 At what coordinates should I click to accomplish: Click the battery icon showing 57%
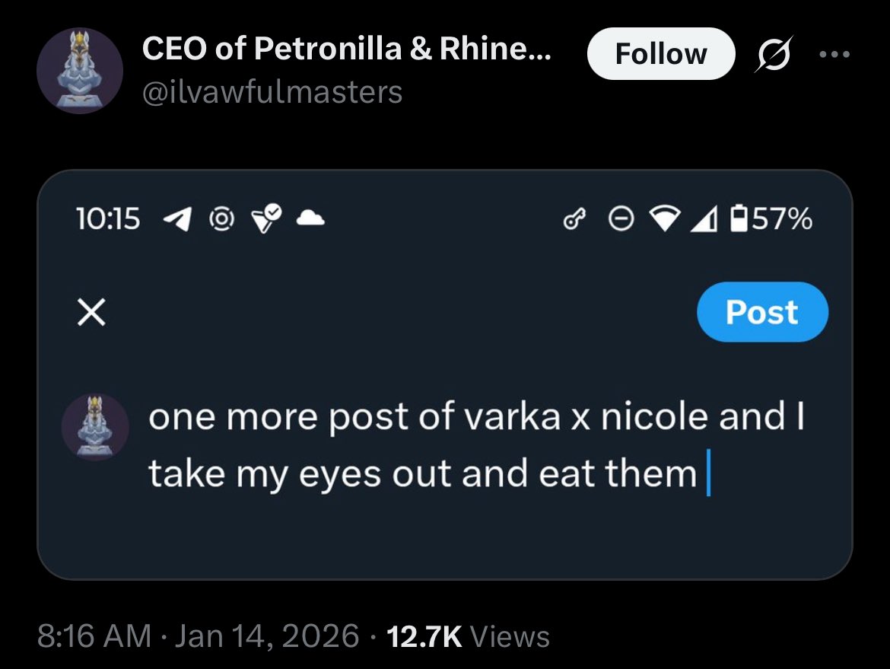tap(739, 221)
